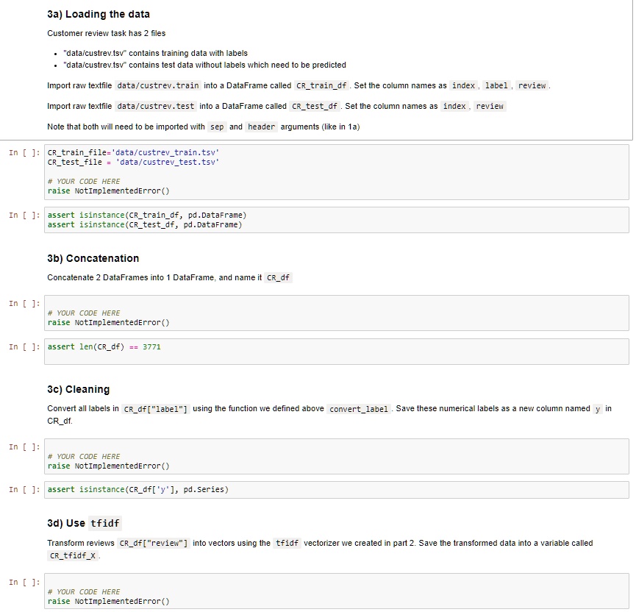This screenshot has height=612, width=636.
Task: Click the empty code cell under Concatenation
Action: (x=338, y=313)
